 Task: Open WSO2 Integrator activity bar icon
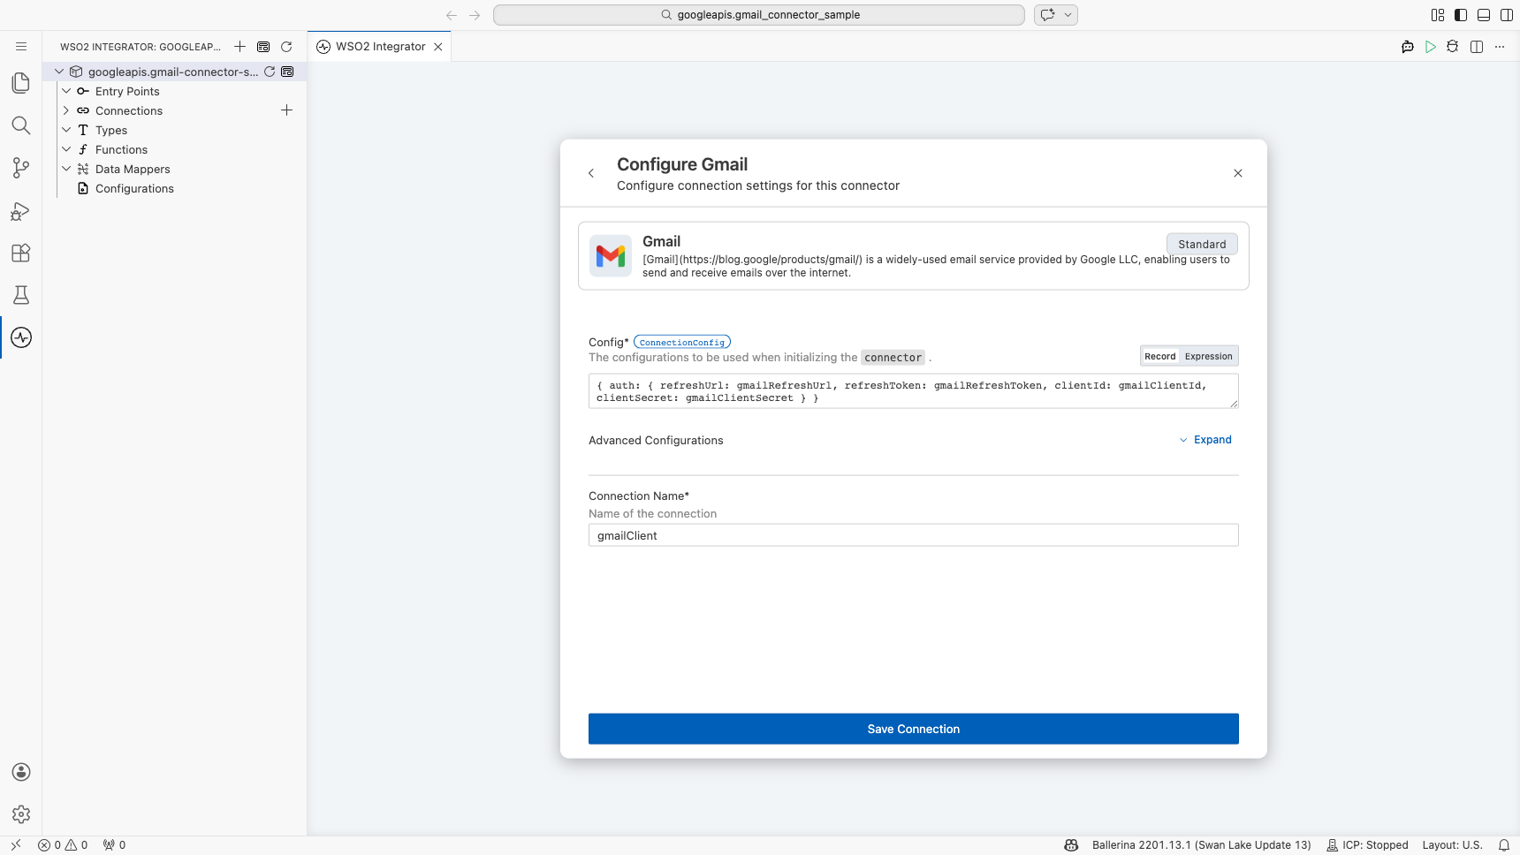[x=21, y=337]
